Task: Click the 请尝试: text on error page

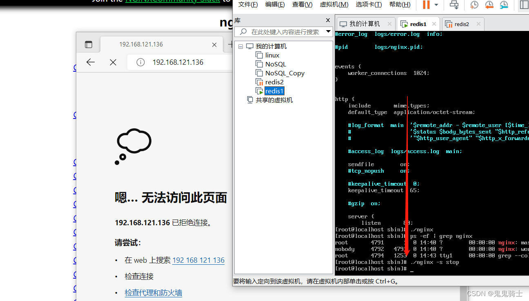Action: 128,243
